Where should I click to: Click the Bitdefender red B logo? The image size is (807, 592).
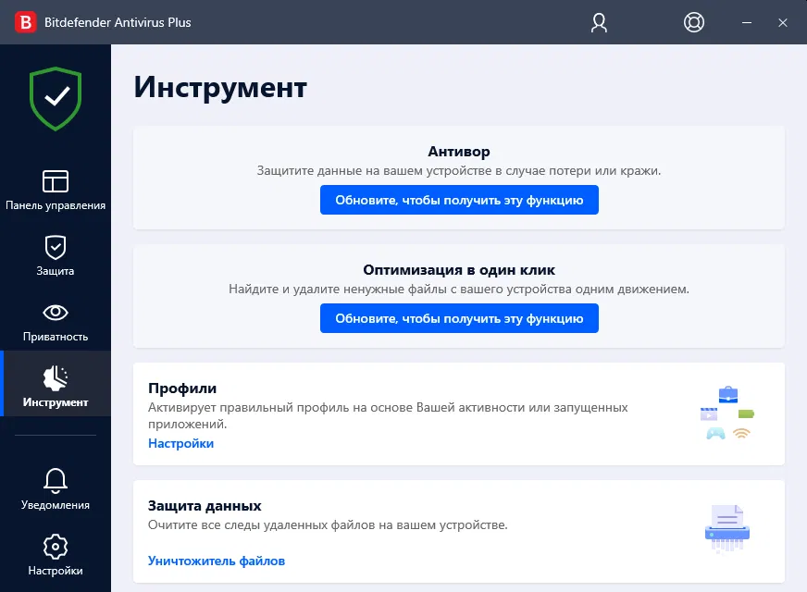[x=25, y=22]
